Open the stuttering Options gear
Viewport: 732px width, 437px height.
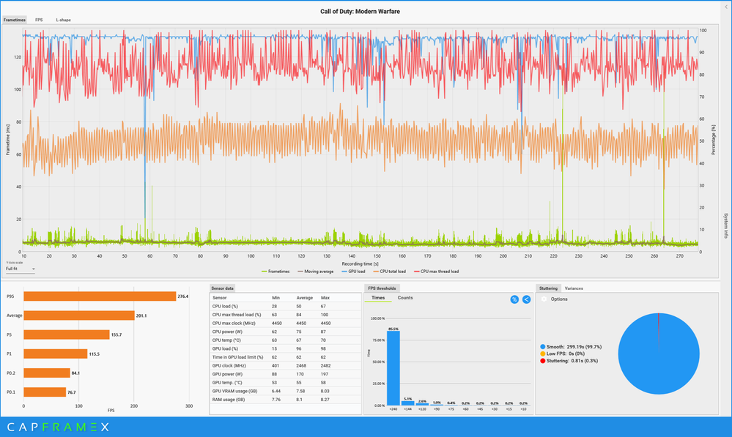coord(544,299)
